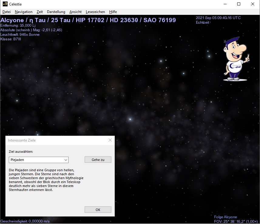Open the Hilfe menu
This screenshot has width=260, height=224.
click(113, 12)
